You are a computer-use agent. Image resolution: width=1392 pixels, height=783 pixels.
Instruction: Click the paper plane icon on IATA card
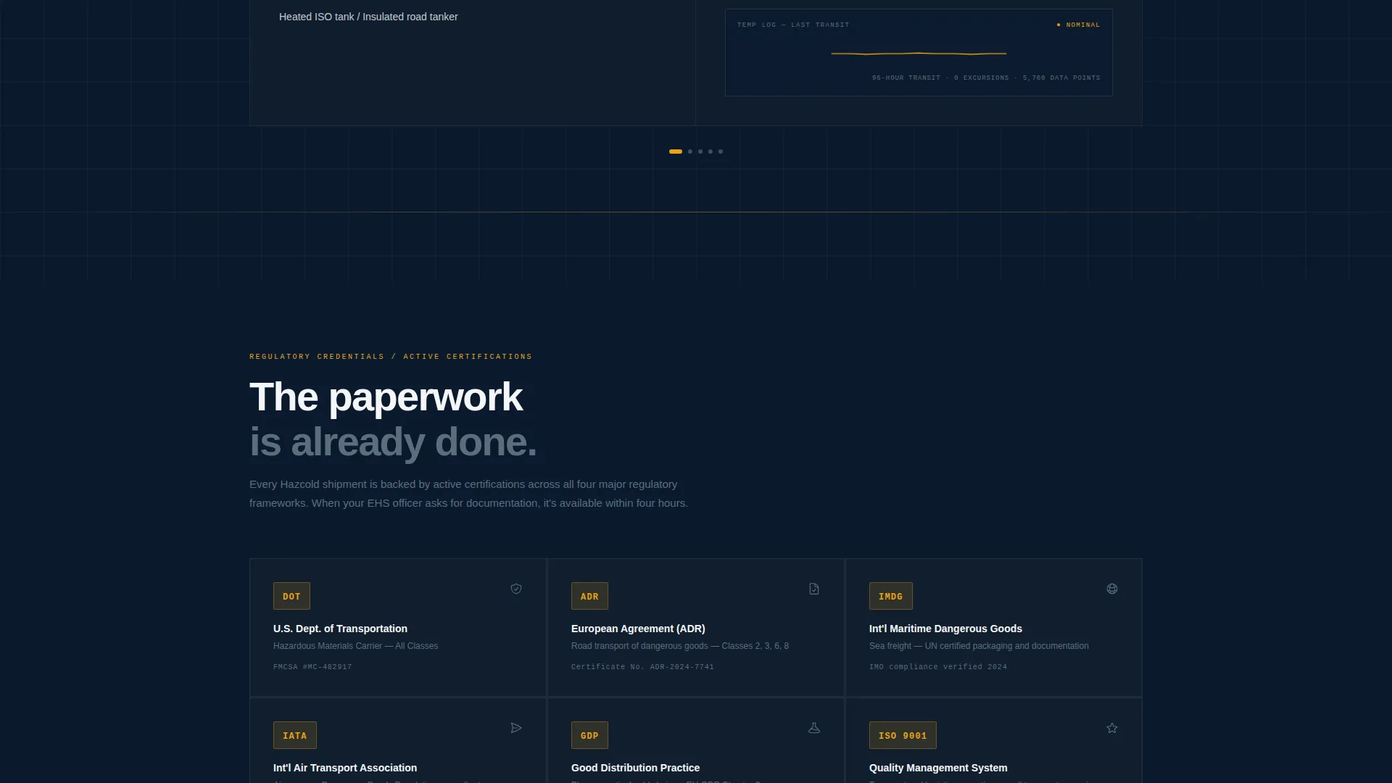coord(516,728)
